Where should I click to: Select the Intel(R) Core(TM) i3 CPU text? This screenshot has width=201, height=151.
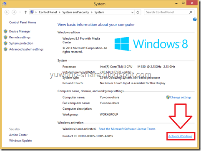coord(116,67)
